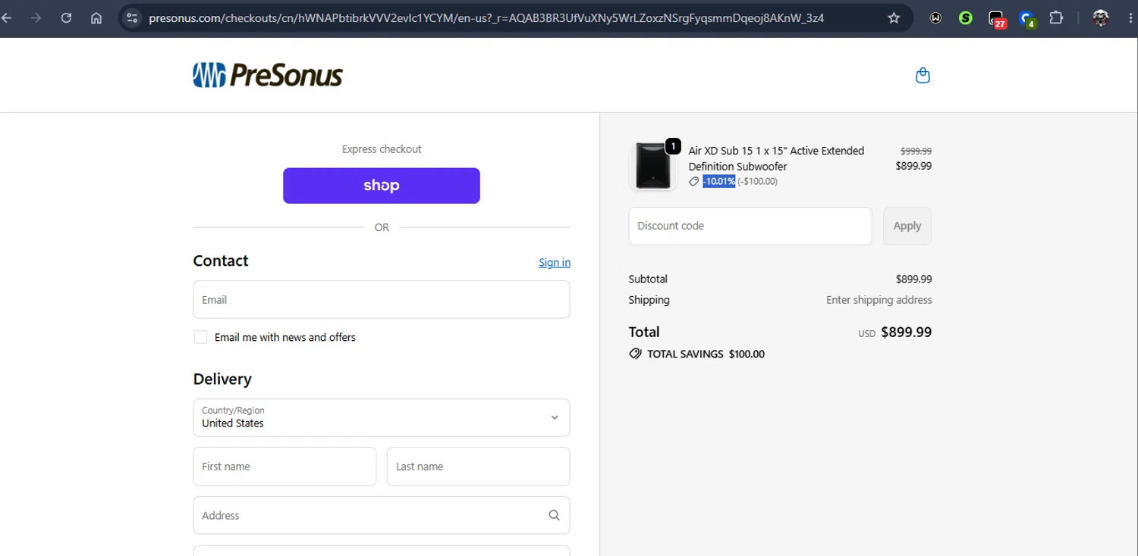The image size is (1138, 556).
Task: Pay with Shop express checkout
Action: (x=382, y=186)
